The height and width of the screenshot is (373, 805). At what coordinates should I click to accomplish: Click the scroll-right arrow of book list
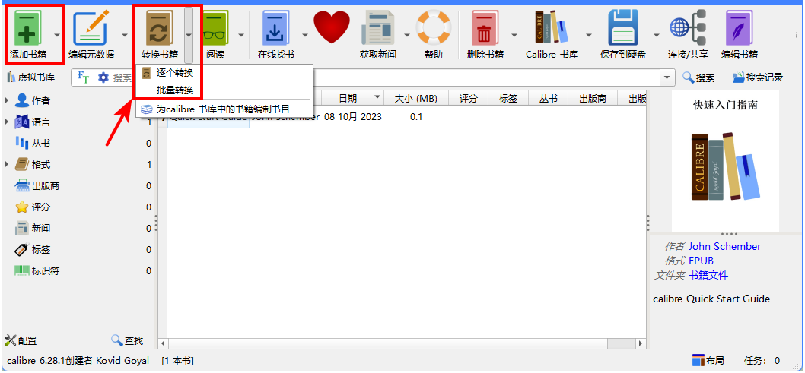640,343
